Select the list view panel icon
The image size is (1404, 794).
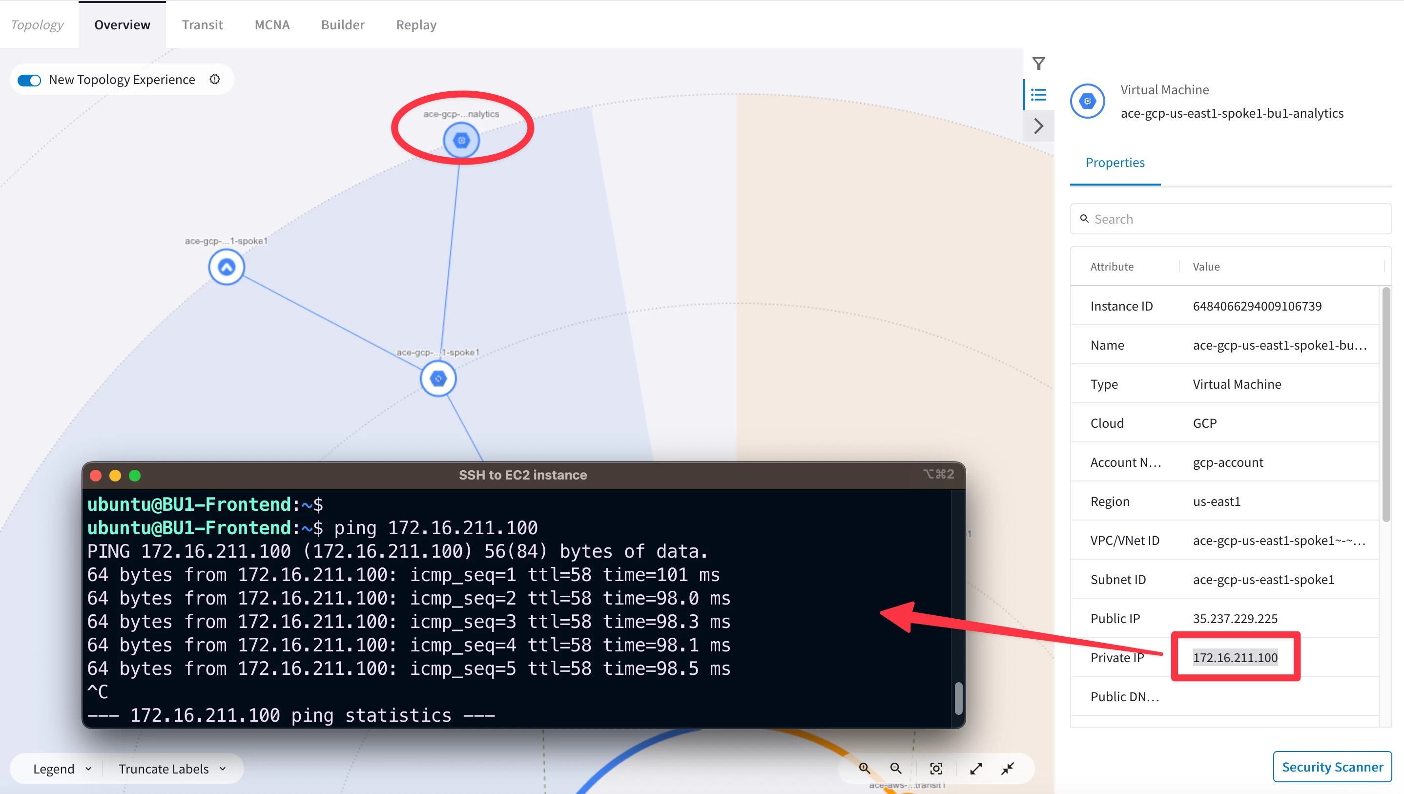pyautogui.click(x=1039, y=95)
